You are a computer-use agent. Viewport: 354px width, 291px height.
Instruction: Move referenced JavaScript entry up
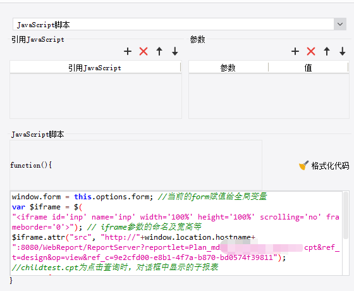159,51
